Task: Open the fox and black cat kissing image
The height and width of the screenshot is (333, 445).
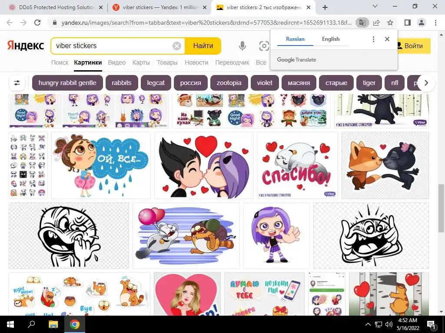Action: [385, 165]
